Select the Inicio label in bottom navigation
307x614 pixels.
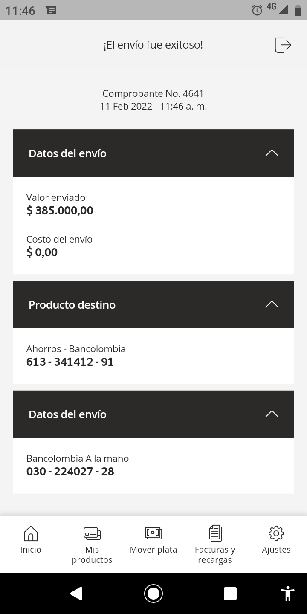tap(31, 550)
